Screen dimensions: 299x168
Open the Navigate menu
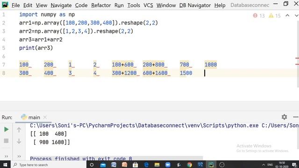point(61,5)
